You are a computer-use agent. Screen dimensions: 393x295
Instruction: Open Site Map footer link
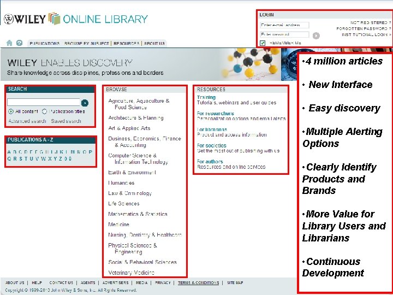pos(235,283)
